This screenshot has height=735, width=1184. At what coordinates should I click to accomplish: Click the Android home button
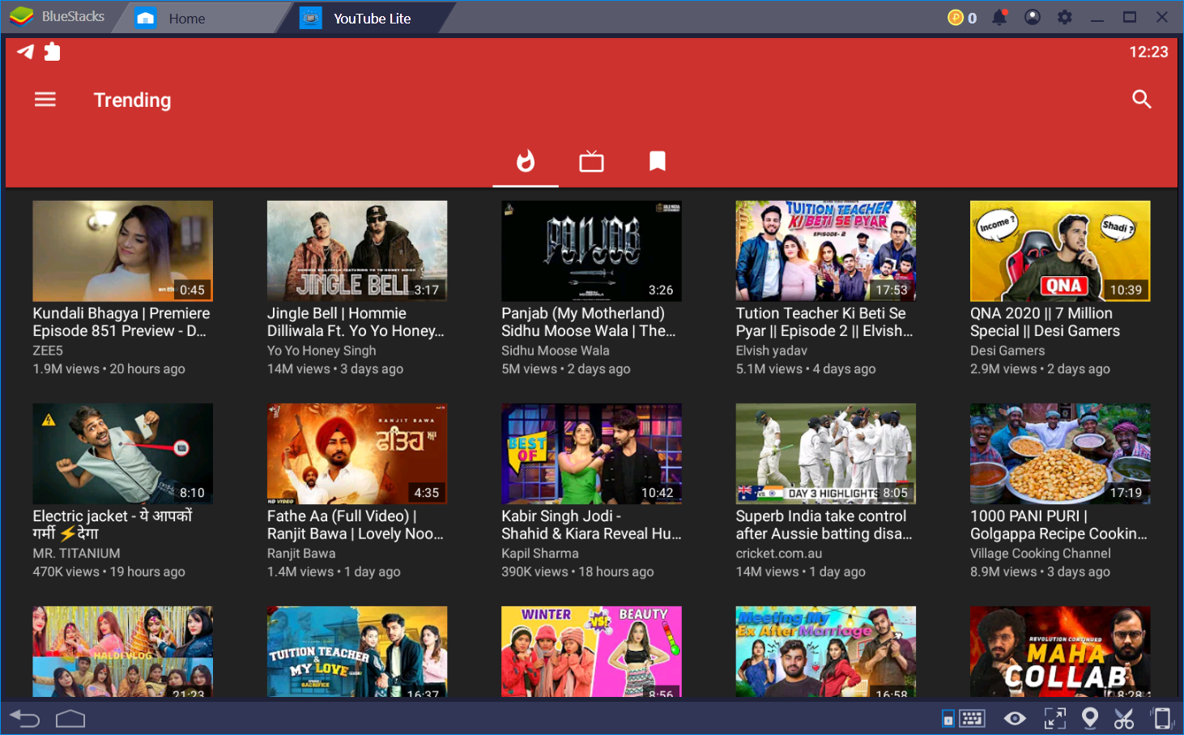tap(70, 719)
